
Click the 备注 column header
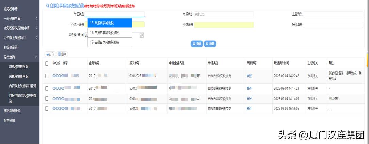(x=331, y=63)
